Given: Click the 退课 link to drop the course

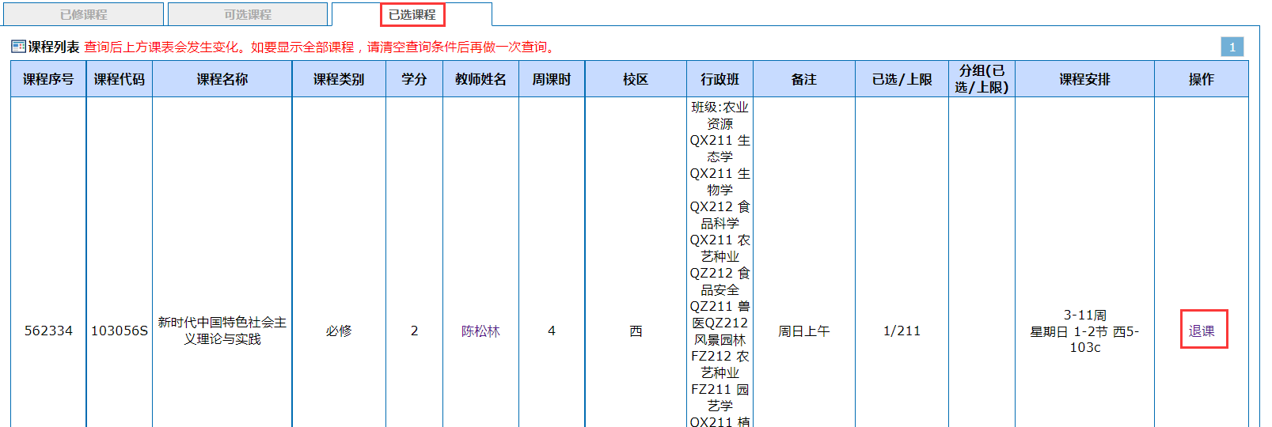Looking at the screenshot, I should click(x=1201, y=331).
